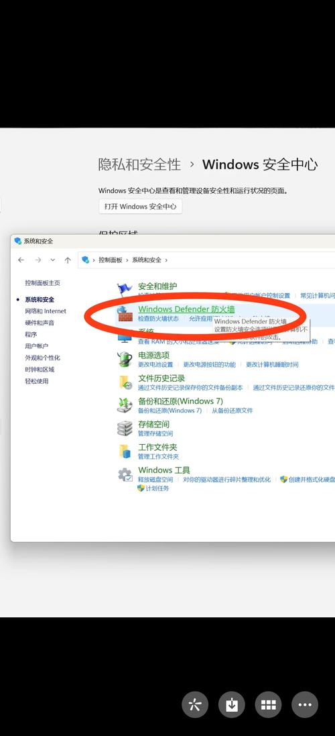
Task: Tap the image viewer sparkle edit button
Action: tap(195, 704)
